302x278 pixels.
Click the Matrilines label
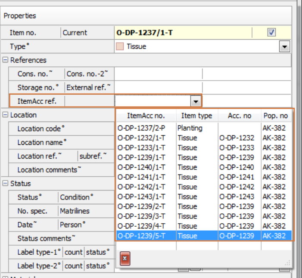pos(75,211)
